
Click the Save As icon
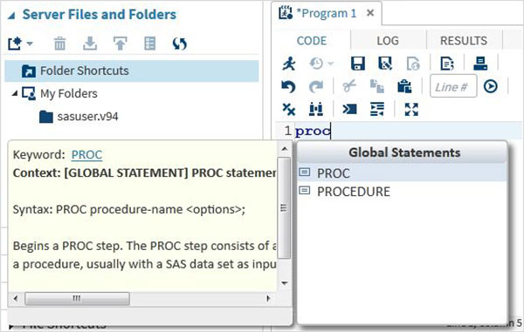pos(385,64)
